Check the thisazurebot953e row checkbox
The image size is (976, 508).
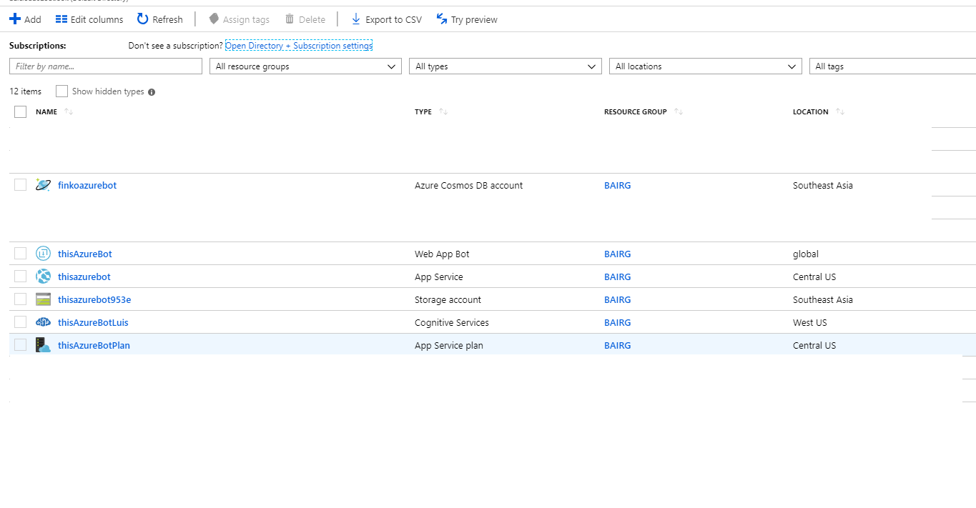pos(20,299)
